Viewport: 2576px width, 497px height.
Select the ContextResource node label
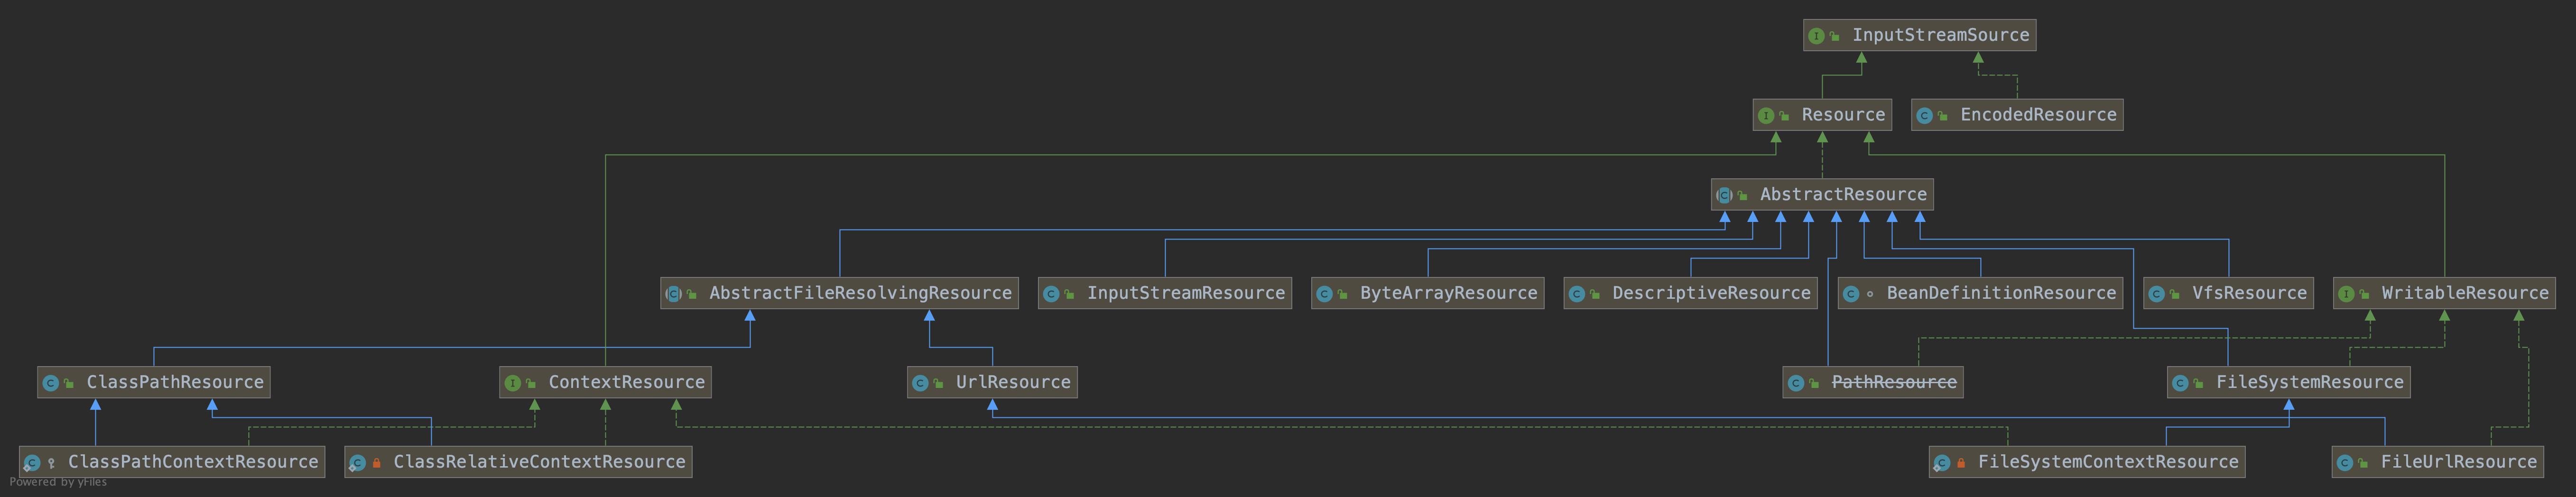coord(626,382)
